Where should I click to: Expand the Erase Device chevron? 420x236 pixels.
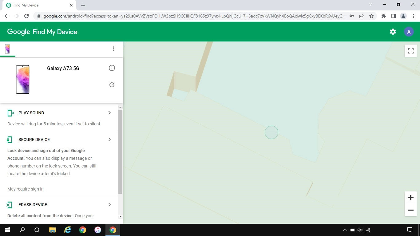point(109,205)
